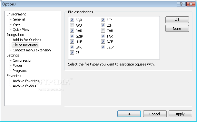The height and width of the screenshot is (122, 197).
Task: Select the Environment category in the tree
Action: 16,14
